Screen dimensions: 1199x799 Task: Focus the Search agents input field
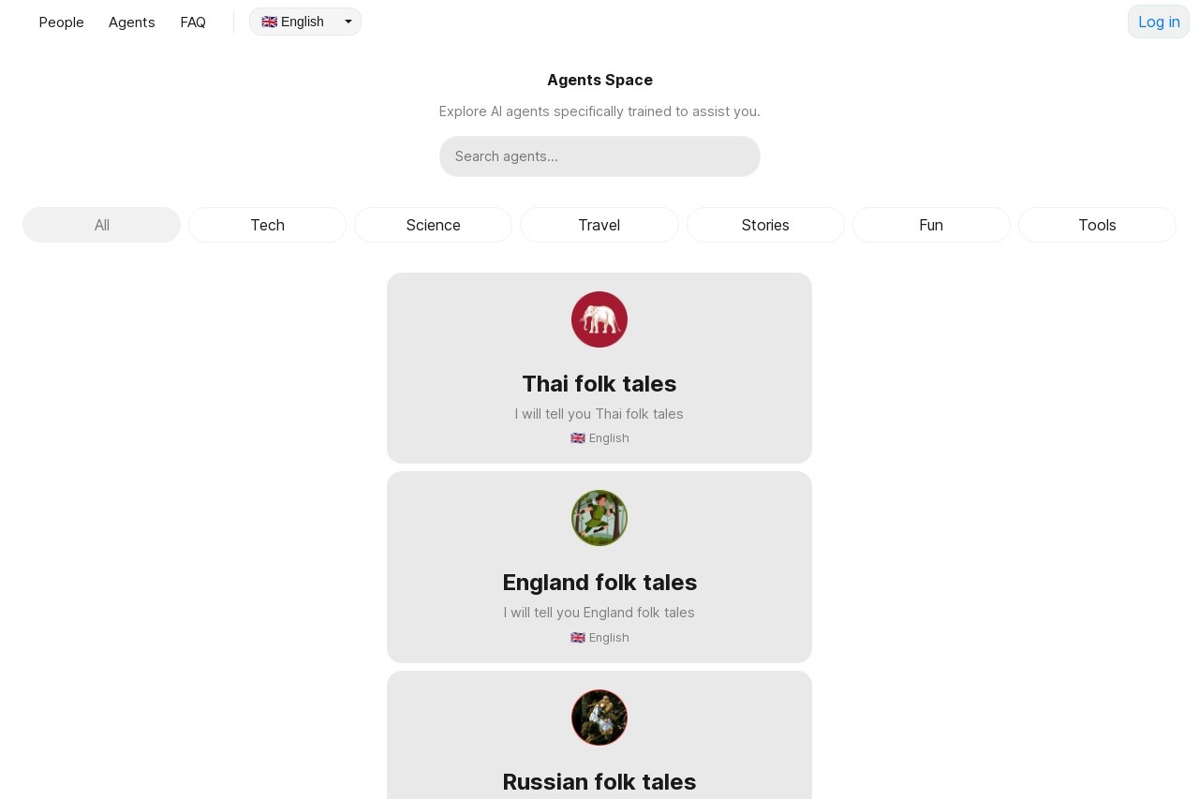(x=599, y=156)
